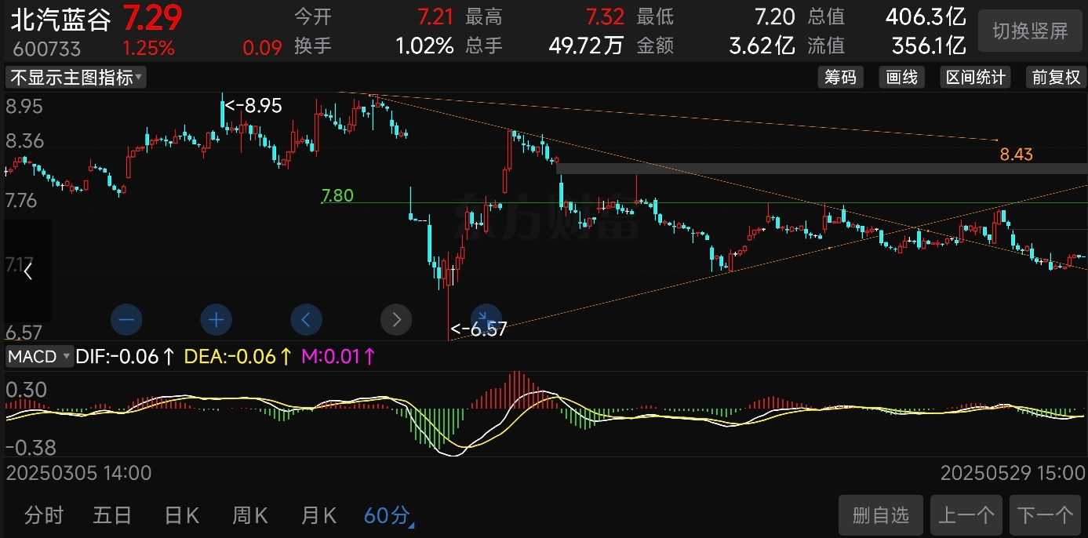Go to next stock with 下一个
Image resolution: width=1088 pixels, height=538 pixels.
tap(1045, 515)
